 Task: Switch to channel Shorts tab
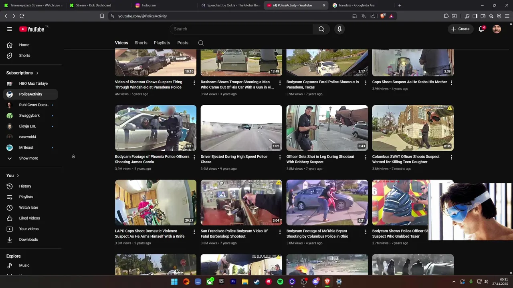141,43
